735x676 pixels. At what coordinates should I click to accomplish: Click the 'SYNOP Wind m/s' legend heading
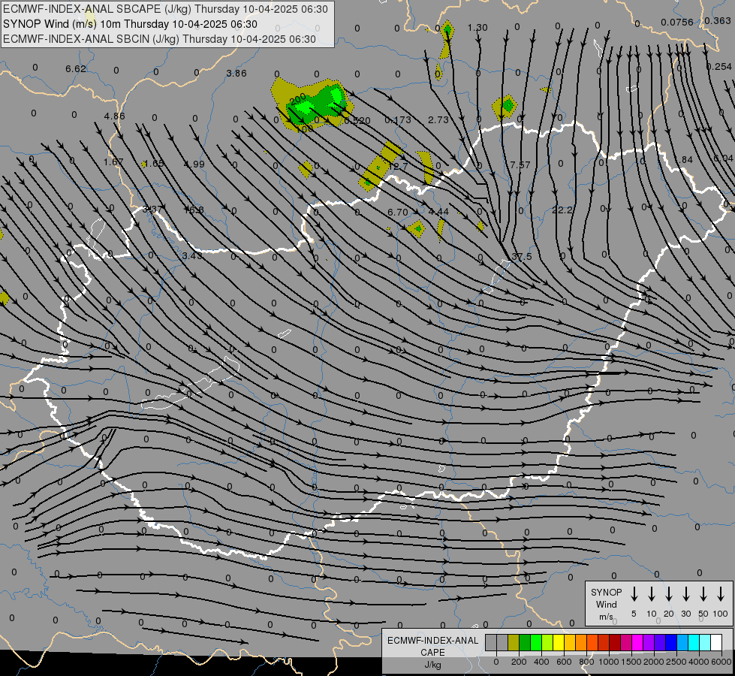(x=606, y=604)
